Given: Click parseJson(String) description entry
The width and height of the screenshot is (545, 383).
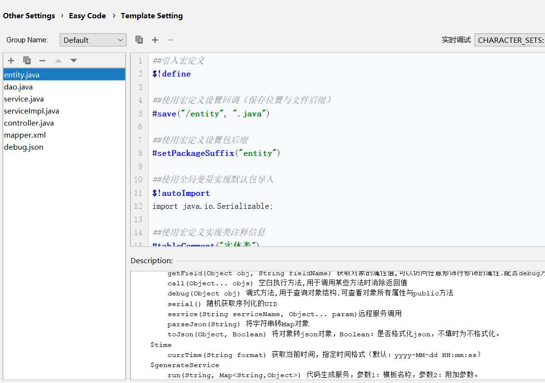Looking at the screenshot, I should [x=238, y=324].
